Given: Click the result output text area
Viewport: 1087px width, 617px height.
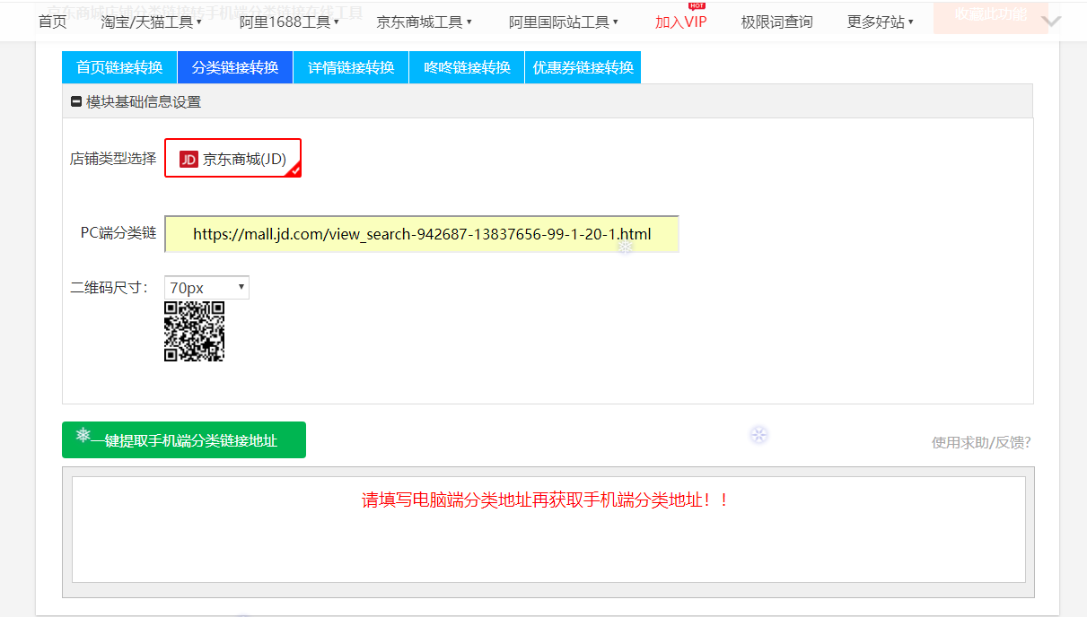Looking at the screenshot, I should 548,530.
